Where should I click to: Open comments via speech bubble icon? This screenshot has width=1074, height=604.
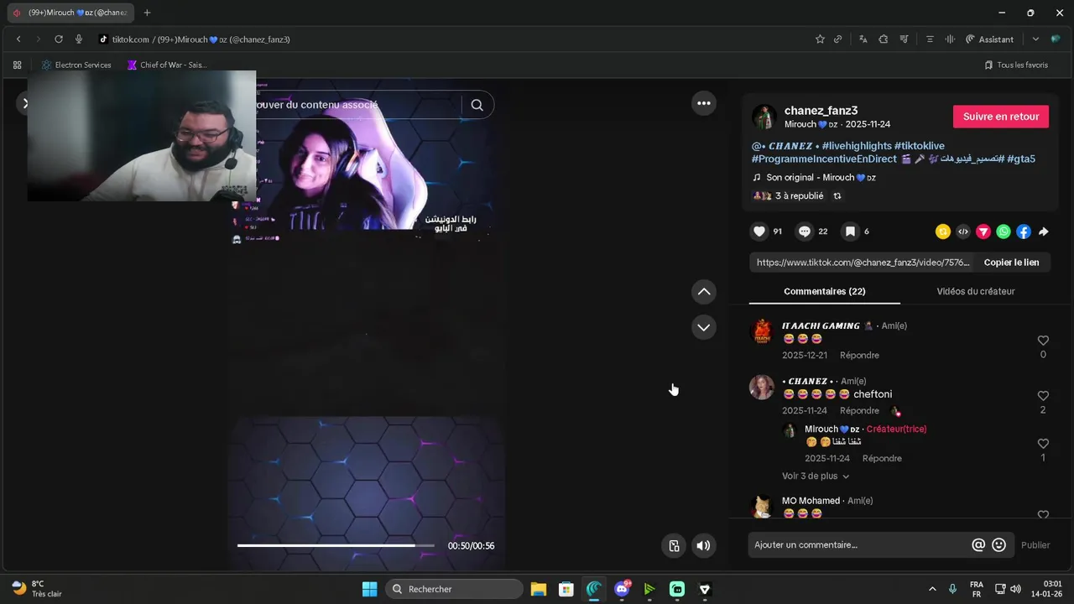(805, 232)
